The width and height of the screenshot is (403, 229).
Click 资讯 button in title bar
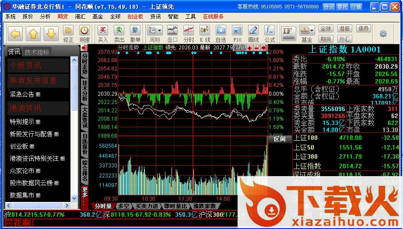click(329, 7)
